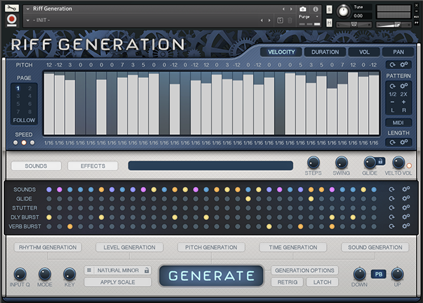Viewport: 423px width, 303px height.
Task: Select the first SPEED radio dot
Action: coord(16,143)
